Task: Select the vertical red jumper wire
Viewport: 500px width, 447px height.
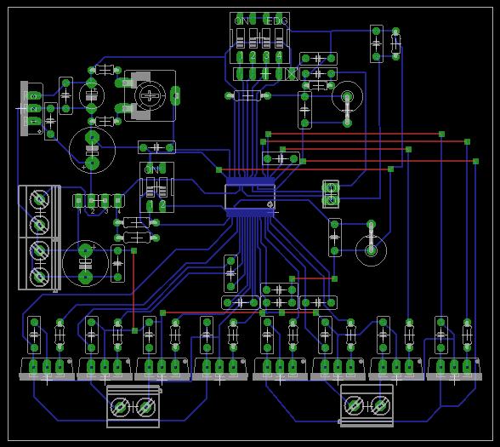Action: tap(134, 290)
